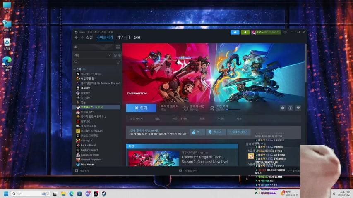The image size is (353, 198).
Task: Click the 아니요 thumbs-down button
Action: click(x=216, y=132)
